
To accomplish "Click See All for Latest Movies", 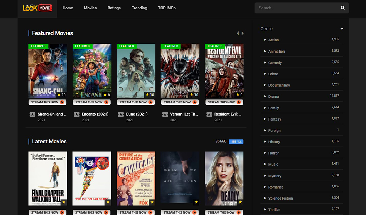I will 236,142.
